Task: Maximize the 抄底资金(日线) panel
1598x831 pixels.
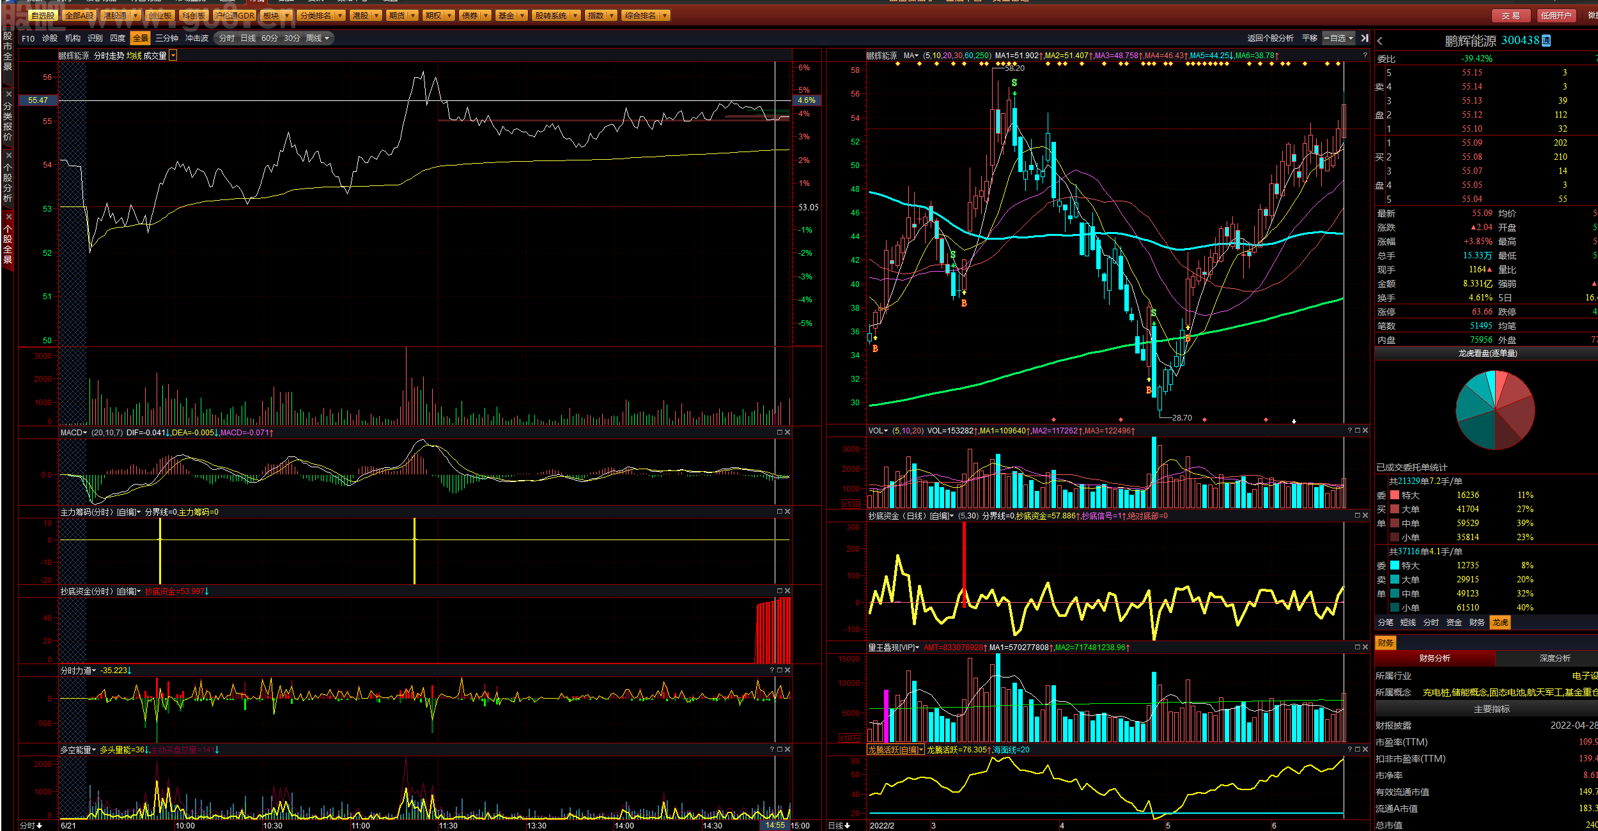Action: pos(1358,515)
